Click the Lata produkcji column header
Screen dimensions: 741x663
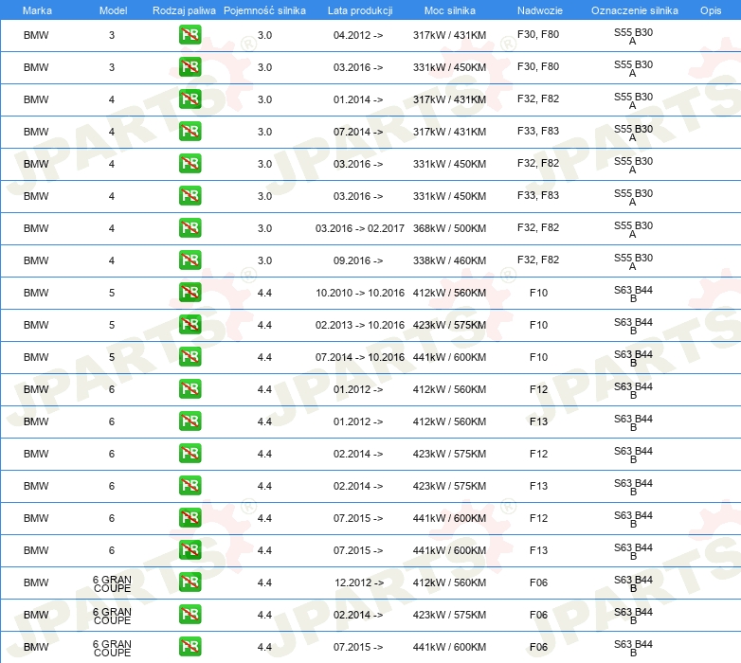360,10
